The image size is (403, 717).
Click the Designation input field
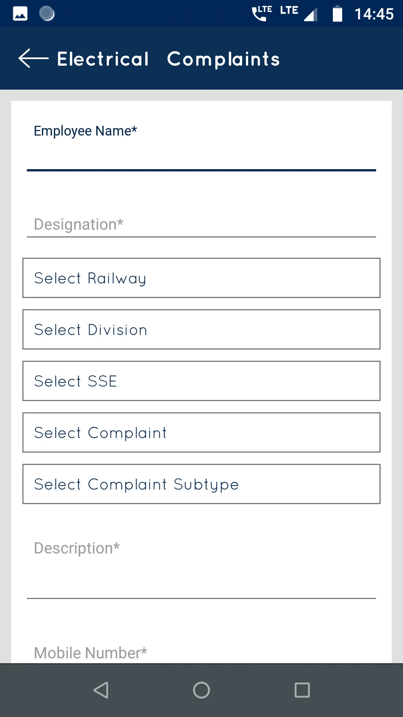pyautogui.click(x=201, y=224)
